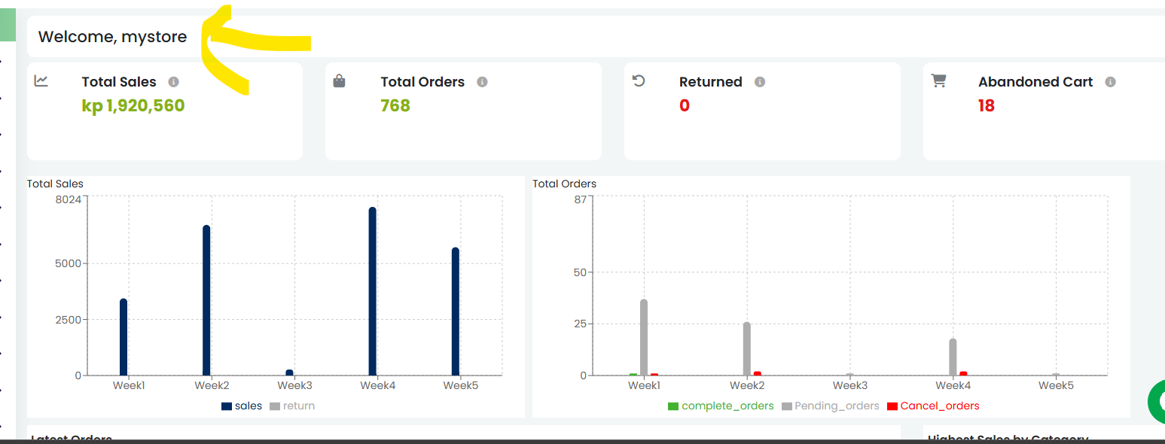The image size is (1165, 444).
Task: Click the Total Orders count 768
Action: (x=395, y=105)
